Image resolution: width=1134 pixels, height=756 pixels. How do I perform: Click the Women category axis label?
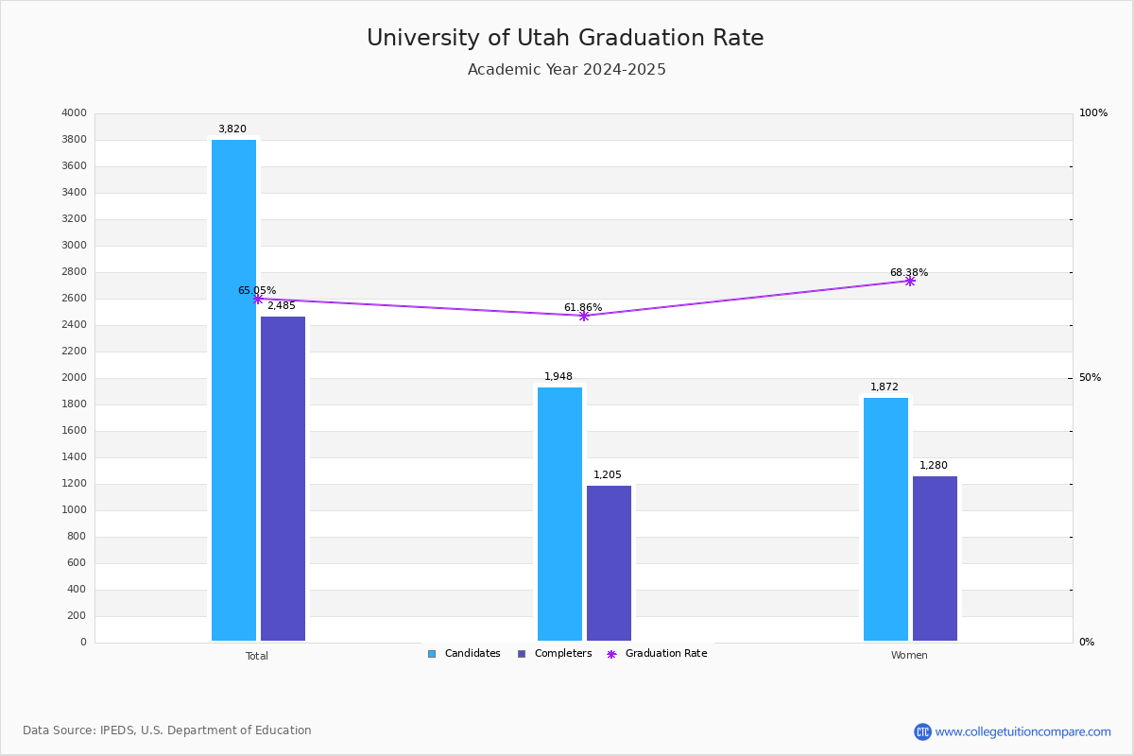click(x=909, y=656)
